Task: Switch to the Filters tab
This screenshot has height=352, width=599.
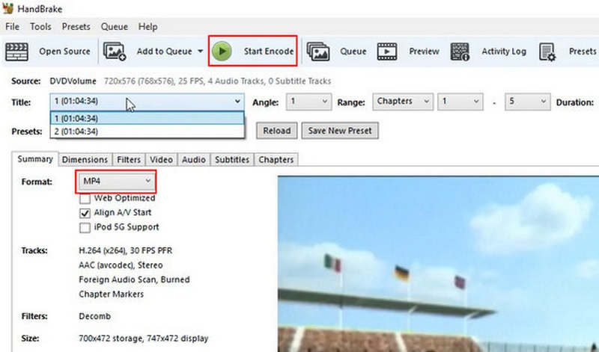Action: pyautogui.click(x=129, y=159)
